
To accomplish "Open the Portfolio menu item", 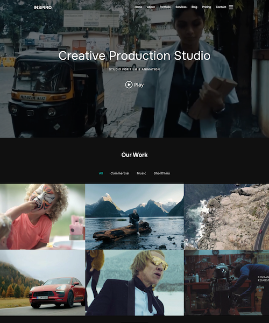I will 165,7.
